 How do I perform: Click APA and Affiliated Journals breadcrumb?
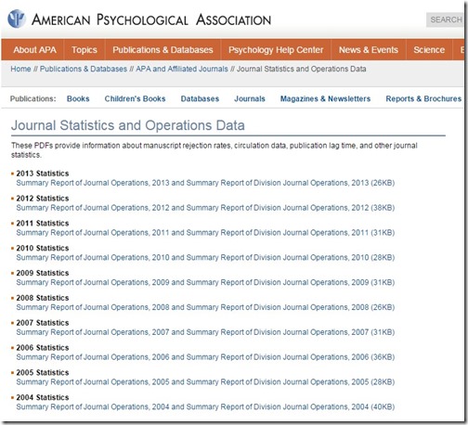(x=182, y=69)
